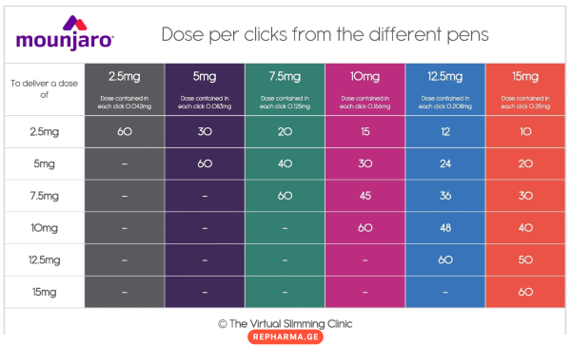Click The Virtual Slimming Clinic copyright text
This screenshot has width=571, height=345.
point(285,323)
